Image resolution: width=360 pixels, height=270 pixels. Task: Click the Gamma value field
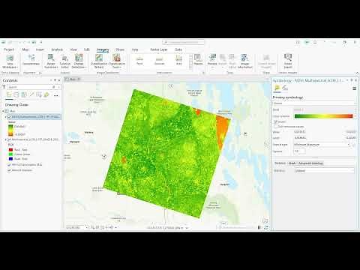pyautogui.click(x=299, y=151)
